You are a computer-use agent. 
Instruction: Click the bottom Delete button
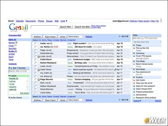(x=63, y=100)
